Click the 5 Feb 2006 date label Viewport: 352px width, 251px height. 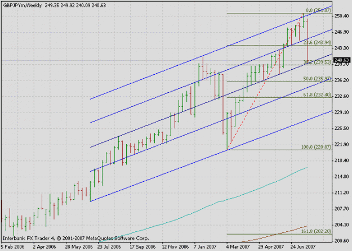click(x=13, y=247)
